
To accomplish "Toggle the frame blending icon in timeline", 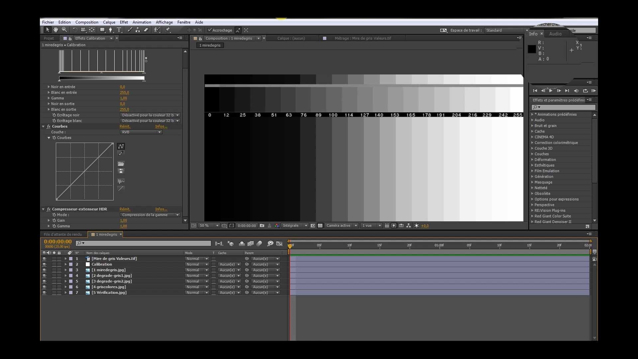I will point(251,244).
